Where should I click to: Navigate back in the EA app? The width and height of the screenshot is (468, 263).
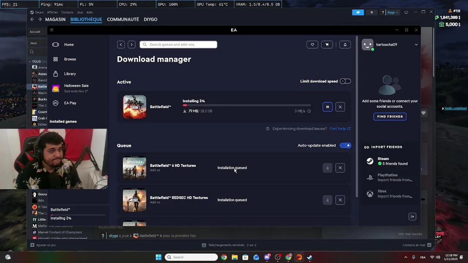click(x=121, y=45)
